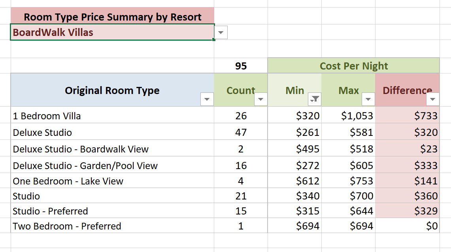Select the Deluxe Studio room type cell
Image resolution: width=451 pixels, height=252 pixels.
tap(42, 132)
